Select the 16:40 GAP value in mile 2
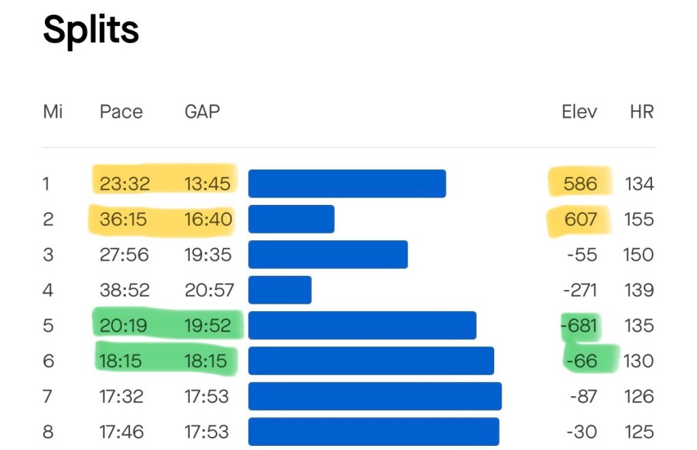This screenshot has height=450, width=697. click(x=208, y=219)
